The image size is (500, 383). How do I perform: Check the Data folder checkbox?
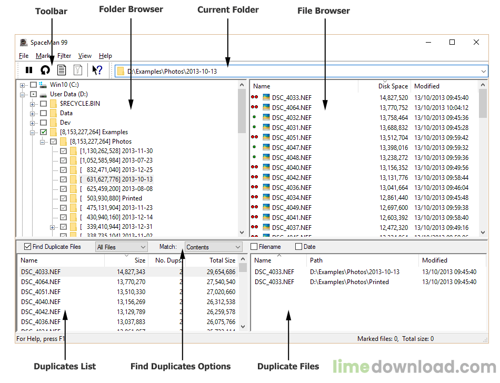[x=44, y=113]
